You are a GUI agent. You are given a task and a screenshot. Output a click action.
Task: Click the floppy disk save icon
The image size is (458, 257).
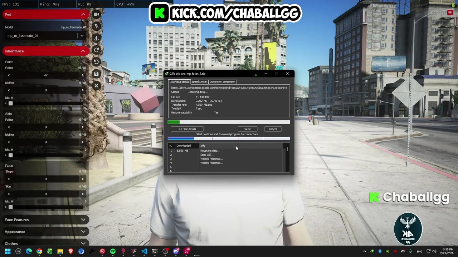pyautogui.click(x=96, y=74)
